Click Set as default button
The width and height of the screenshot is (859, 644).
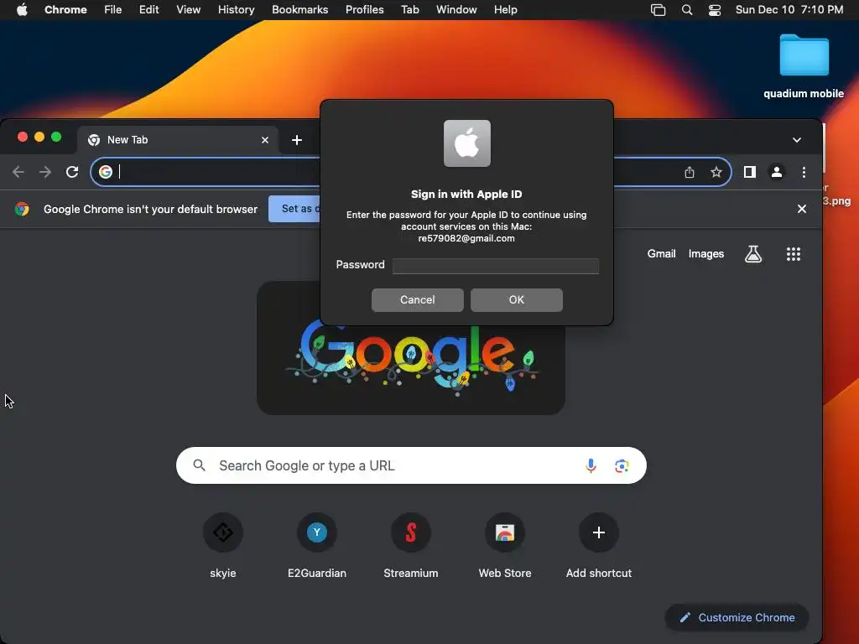pos(294,209)
